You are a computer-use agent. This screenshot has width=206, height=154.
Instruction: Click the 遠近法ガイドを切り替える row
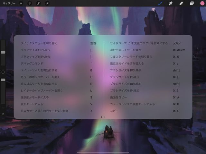point(148,64)
